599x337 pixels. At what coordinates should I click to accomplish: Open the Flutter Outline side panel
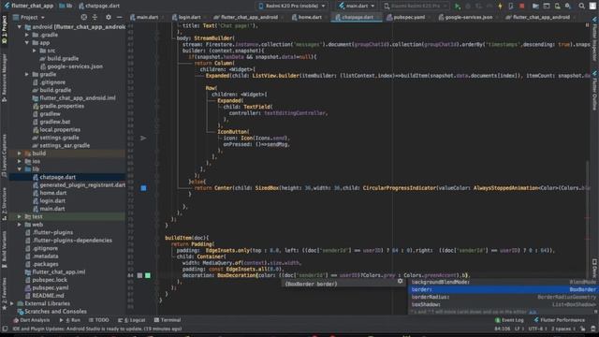coord(595,90)
